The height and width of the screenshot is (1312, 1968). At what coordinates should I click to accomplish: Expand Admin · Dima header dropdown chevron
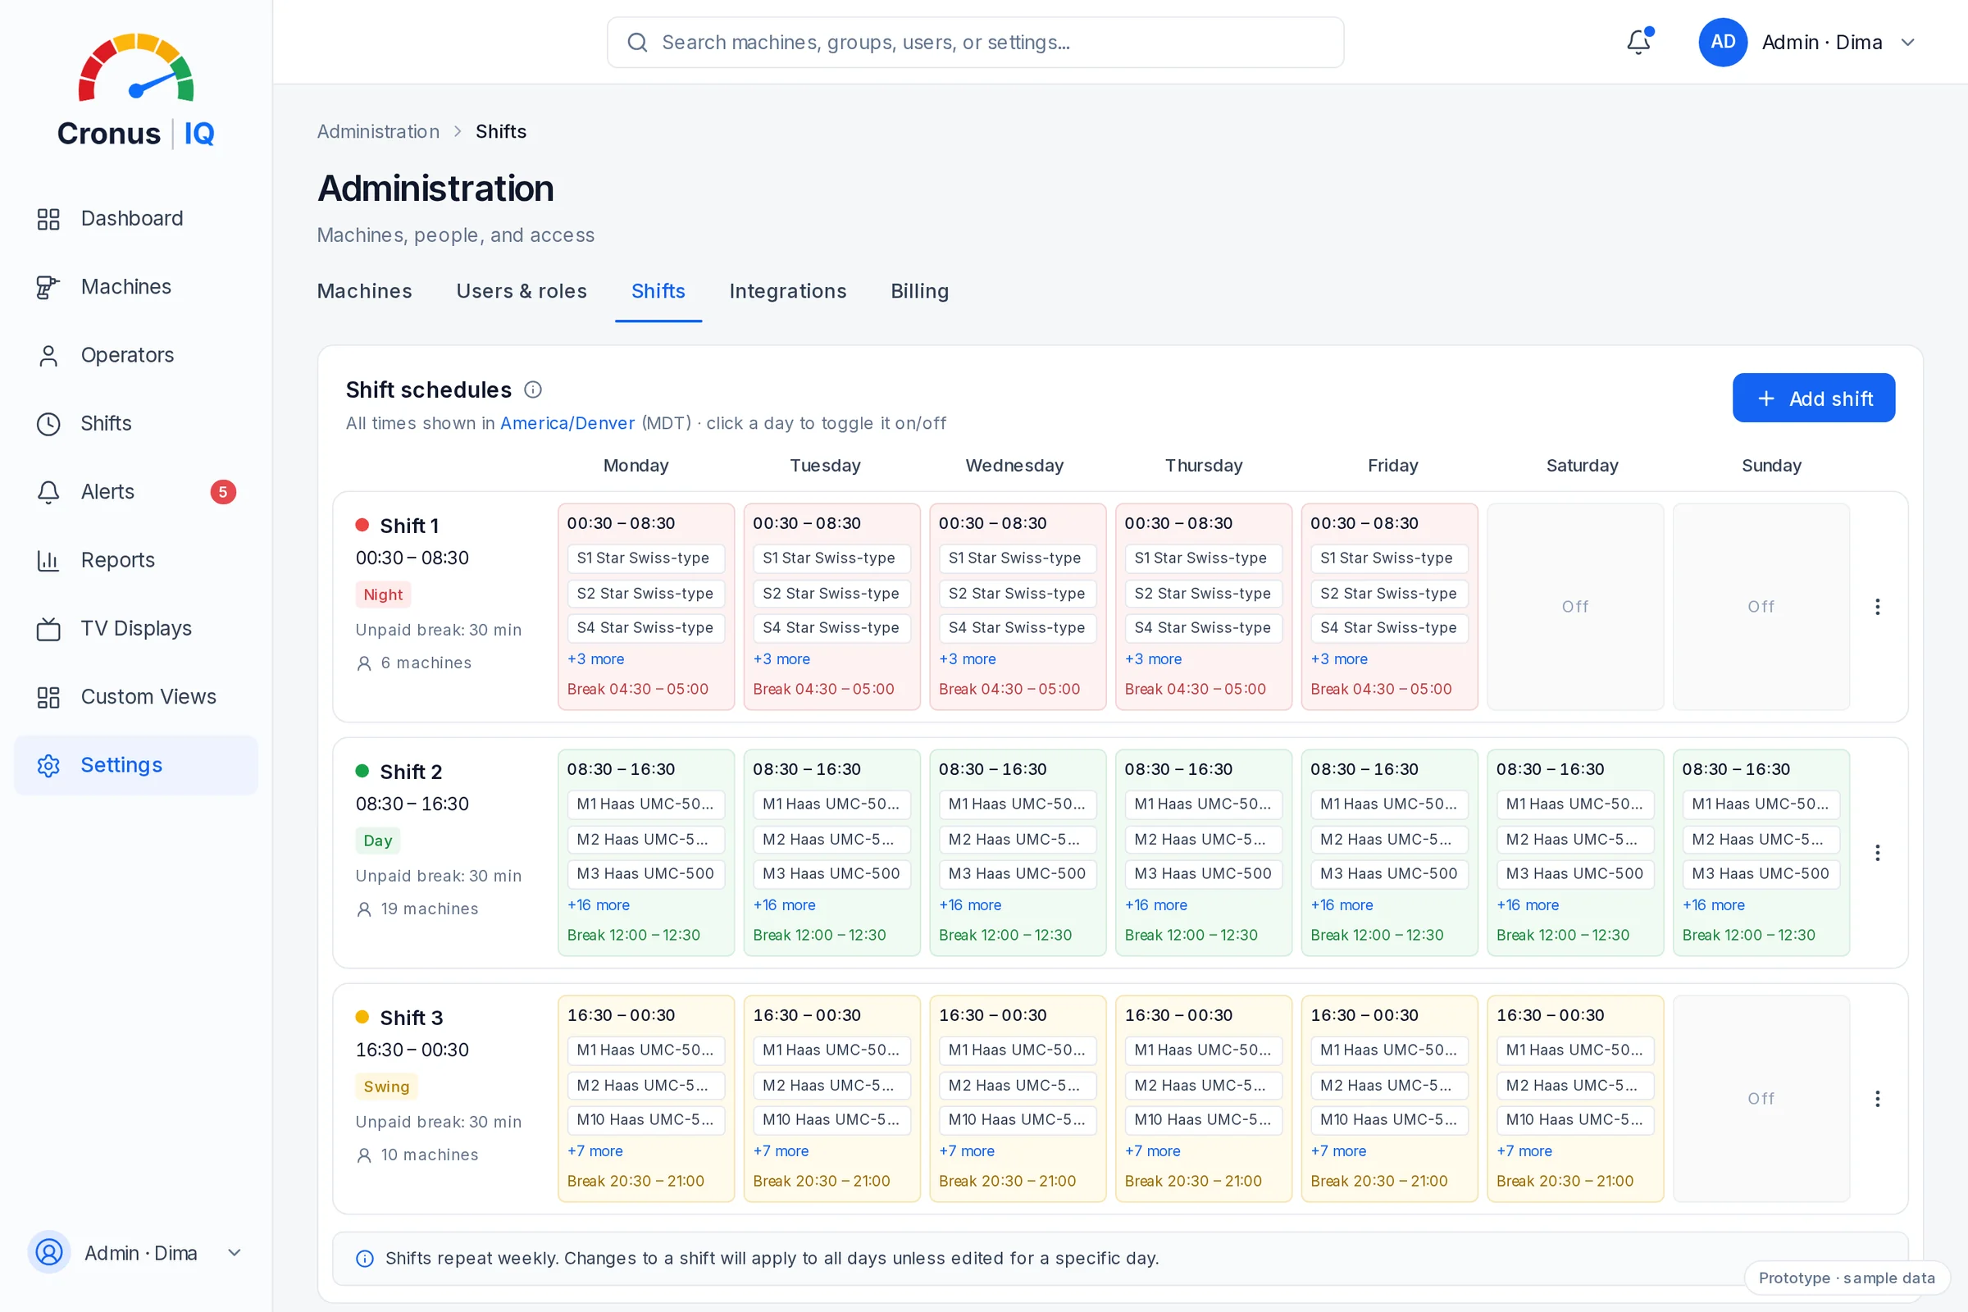(x=1908, y=43)
